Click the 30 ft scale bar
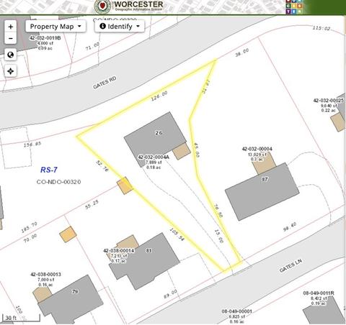Image resolution: width=346 pixels, height=325 pixels. tap(21, 318)
